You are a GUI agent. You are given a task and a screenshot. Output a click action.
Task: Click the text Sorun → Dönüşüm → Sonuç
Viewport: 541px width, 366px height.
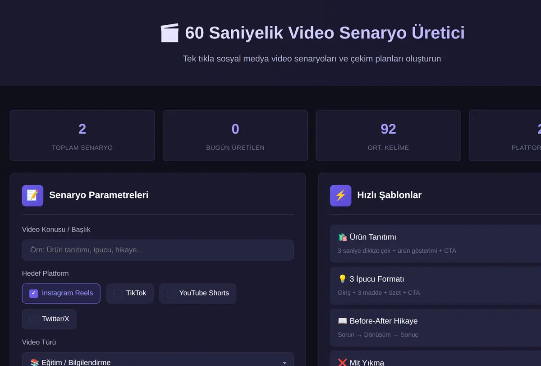pos(378,335)
